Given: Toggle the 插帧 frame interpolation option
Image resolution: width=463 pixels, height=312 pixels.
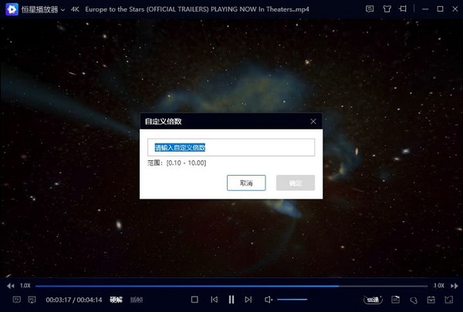Looking at the screenshot, I should point(137,299).
